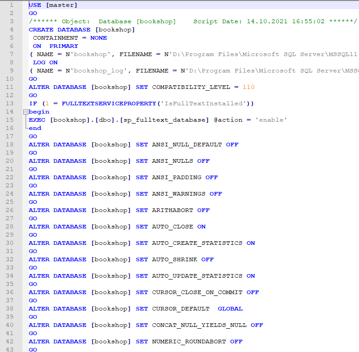Click NUMERIC_ROUNDABORT on line 42
The width and height of the screenshot is (359, 352).
pyautogui.click(x=189, y=342)
